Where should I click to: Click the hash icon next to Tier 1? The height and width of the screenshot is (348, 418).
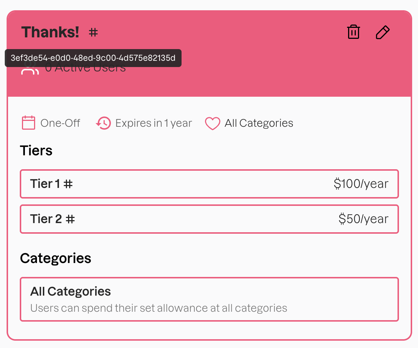click(68, 184)
